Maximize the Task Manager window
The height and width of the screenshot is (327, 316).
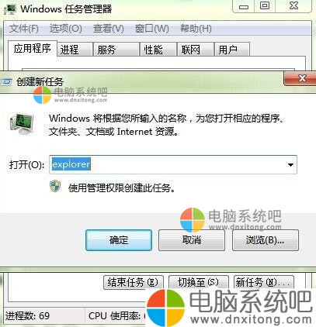tap(265, 5)
